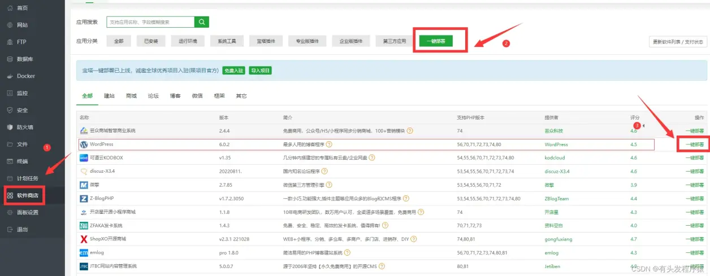Click the green search magnifier button

[202, 22]
